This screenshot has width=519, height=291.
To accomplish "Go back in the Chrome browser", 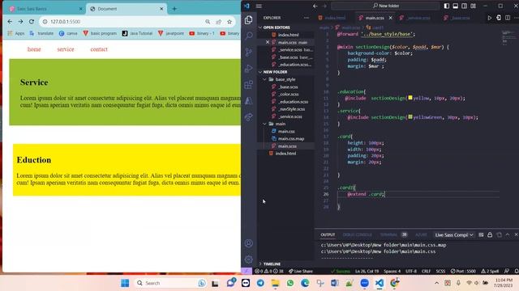I will pyautogui.click(x=10, y=22).
